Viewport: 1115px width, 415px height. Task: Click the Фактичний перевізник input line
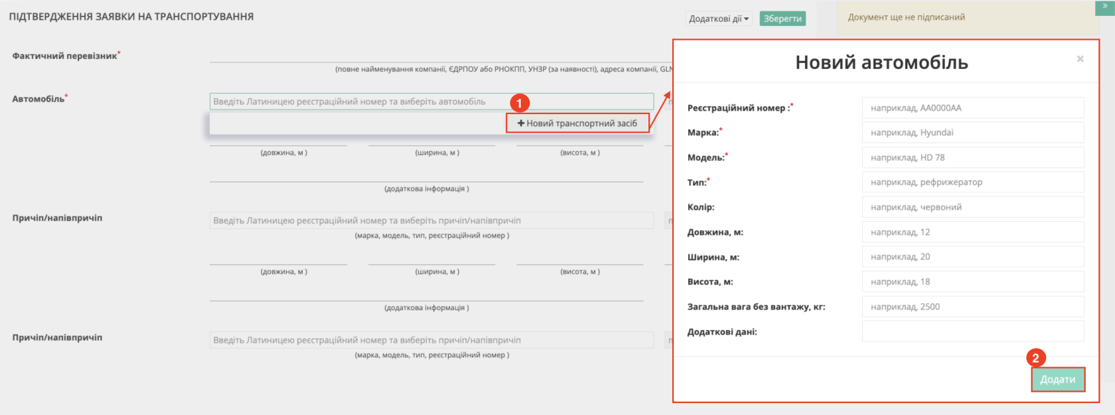pos(438,56)
